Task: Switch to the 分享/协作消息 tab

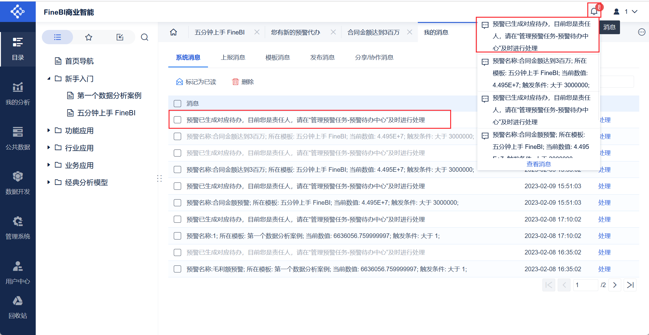Action: pos(374,57)
